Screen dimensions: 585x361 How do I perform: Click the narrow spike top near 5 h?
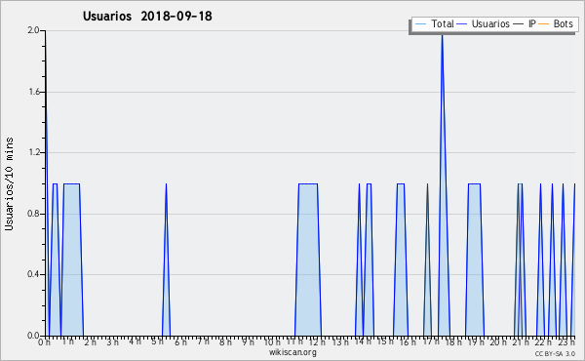166,184
